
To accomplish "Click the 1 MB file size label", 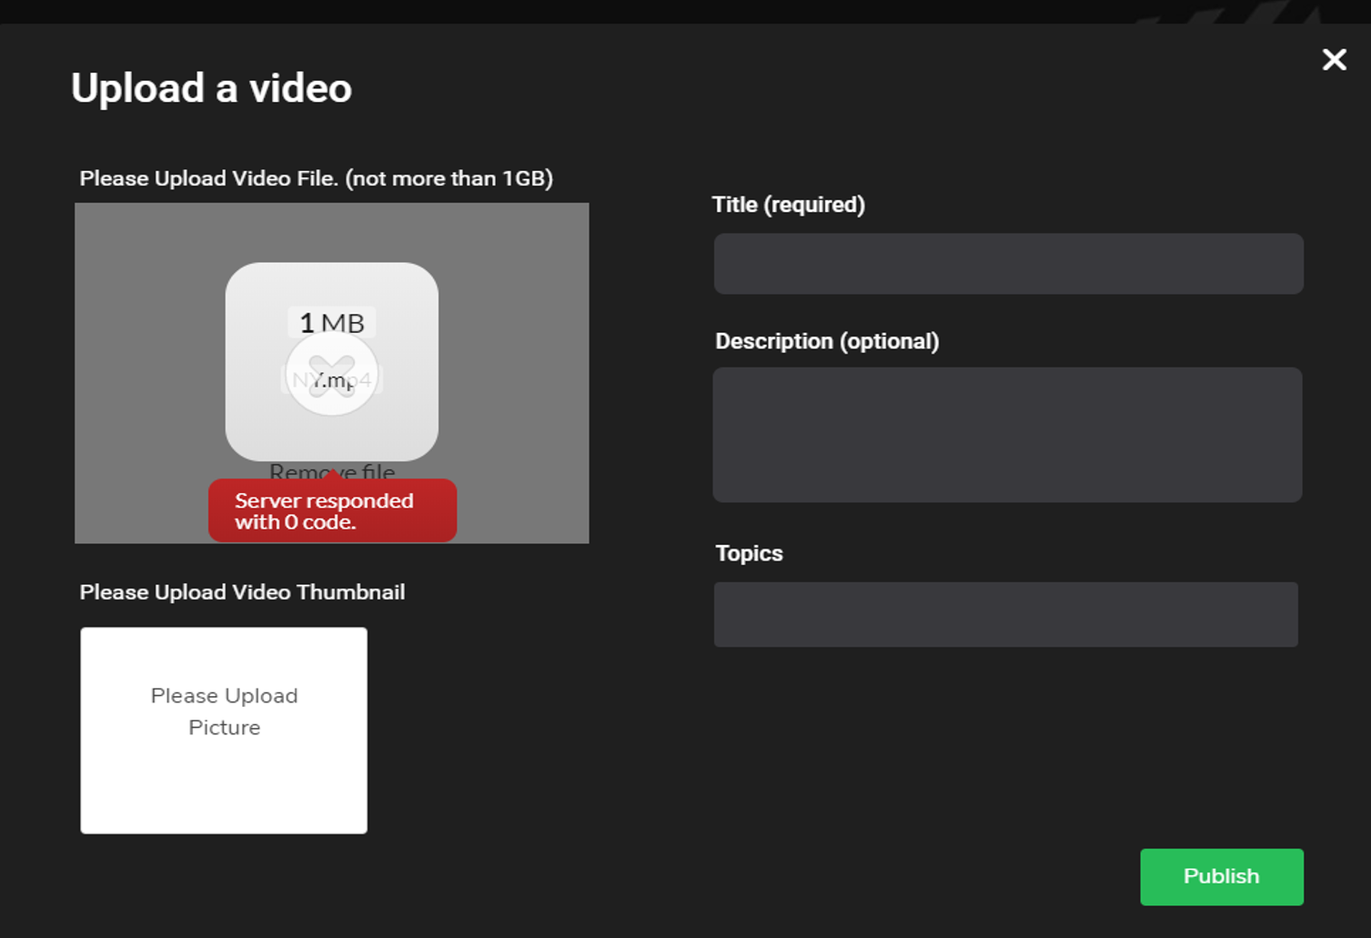I will pyautogui.click(x=332, y=322).
